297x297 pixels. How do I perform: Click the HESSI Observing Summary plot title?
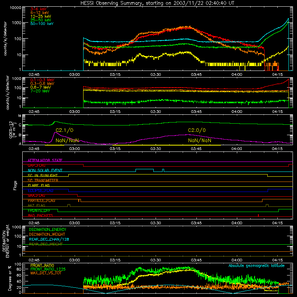click(x=157, y=3)
